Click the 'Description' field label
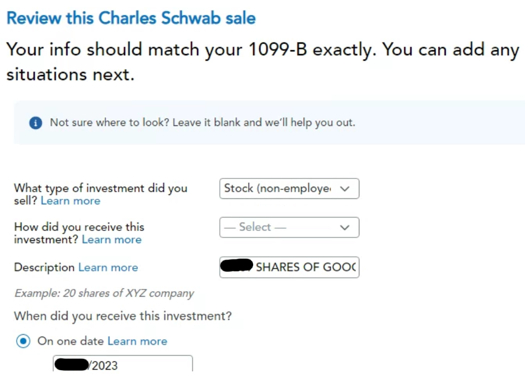Viewport: 525px width, 374px height. coord(44,267)
